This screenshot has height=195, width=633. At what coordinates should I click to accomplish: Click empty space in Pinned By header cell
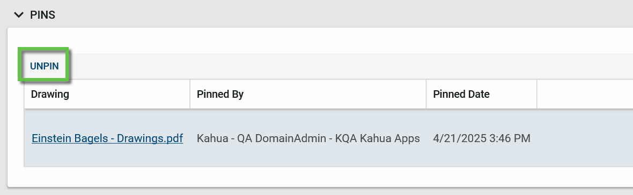point(335,94)
